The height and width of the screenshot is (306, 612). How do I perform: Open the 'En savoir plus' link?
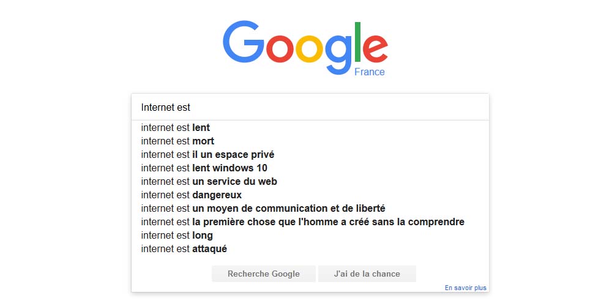tap(466, 288)
